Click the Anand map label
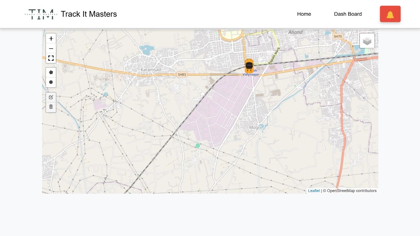 click(x=295, y=32)
